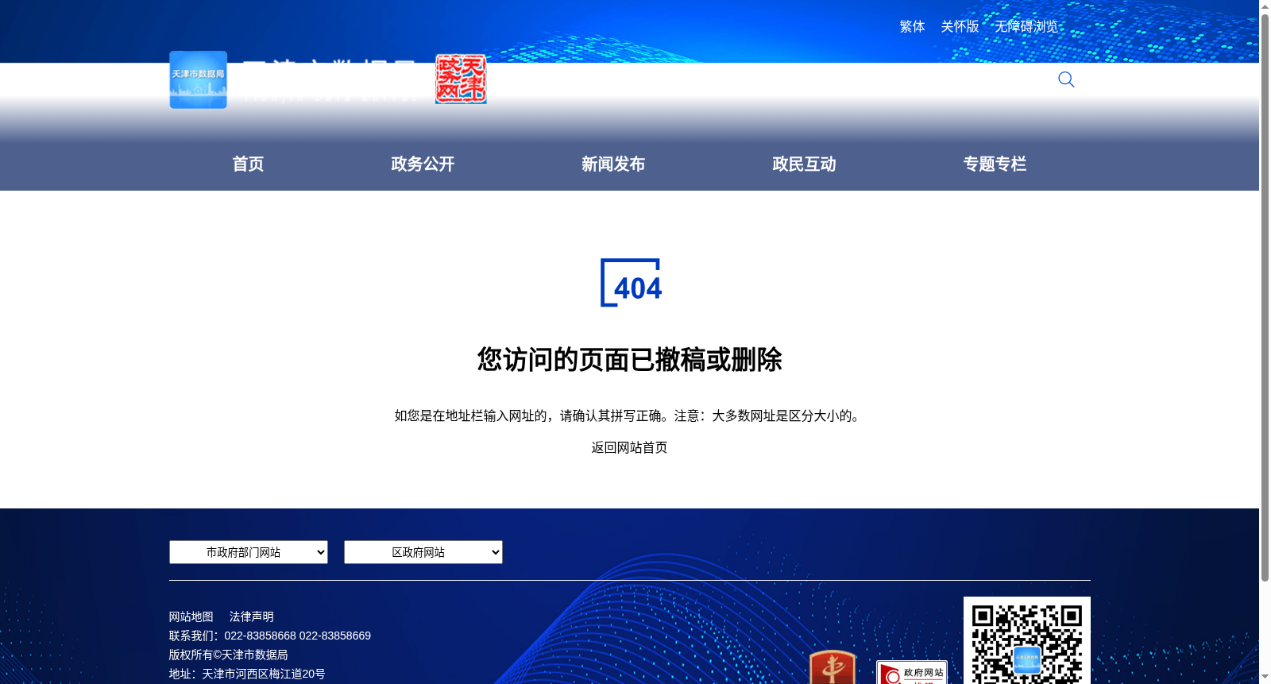Viewport: 1271px width, 684px height.
Task: Enable 无障碍浏览 mode
Action: 1026,26
